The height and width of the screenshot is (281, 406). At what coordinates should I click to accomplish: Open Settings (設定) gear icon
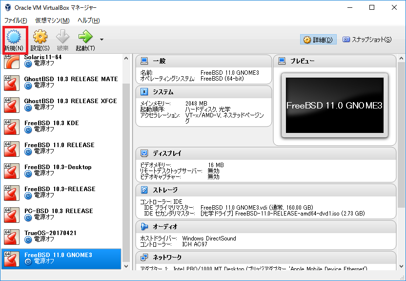(40, 36)
